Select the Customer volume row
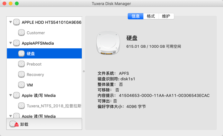The width and height of the screenshot is (223, 136). pyautogui.click(x=44, y=33)
